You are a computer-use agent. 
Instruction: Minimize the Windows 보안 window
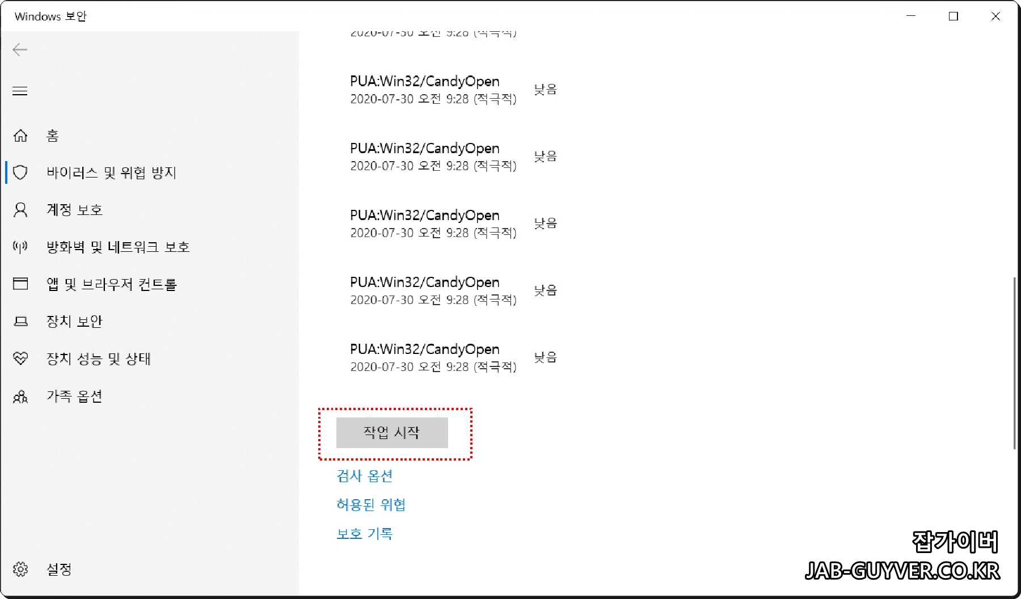click(x=911, y=16)
